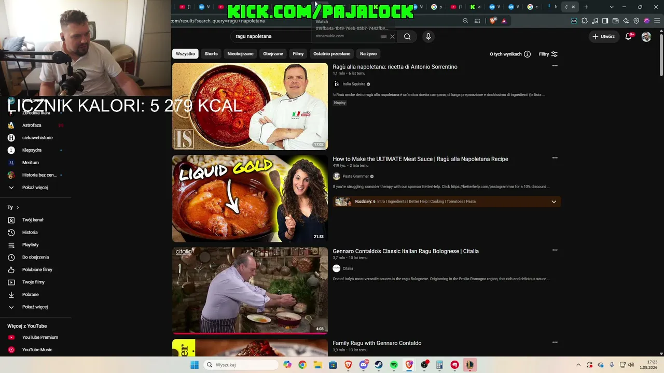Expand Pokaż więcej under Pobrane

35,307
